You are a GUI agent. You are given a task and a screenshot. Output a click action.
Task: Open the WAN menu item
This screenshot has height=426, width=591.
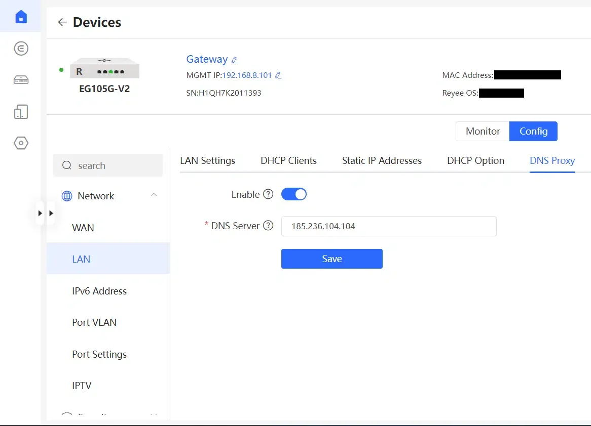pyautogui.click(x=108, y=228)
